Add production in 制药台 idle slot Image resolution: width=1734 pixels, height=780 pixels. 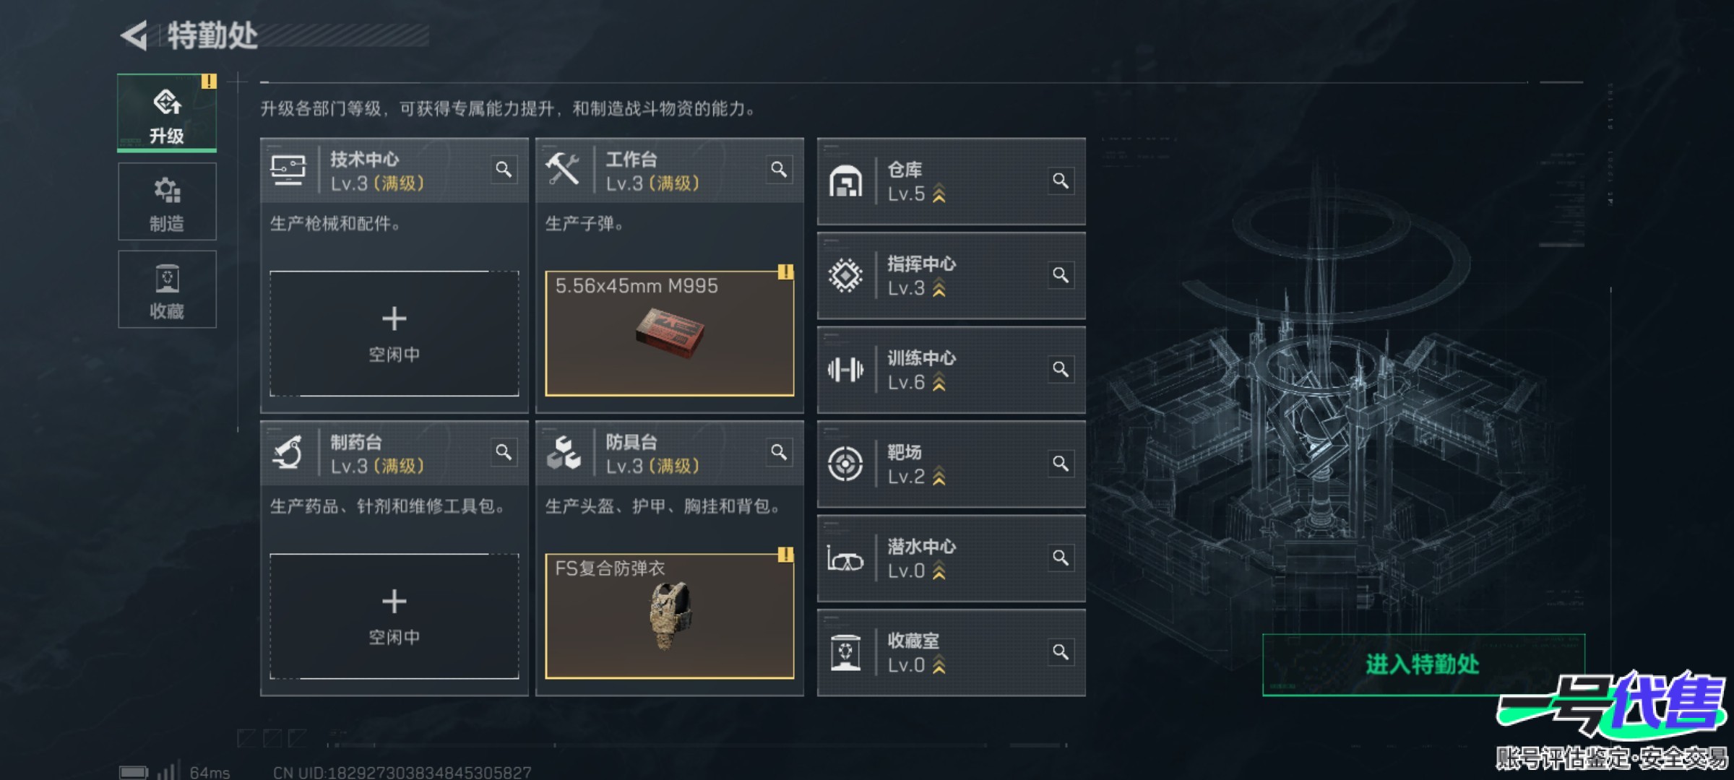pos(394,616)
